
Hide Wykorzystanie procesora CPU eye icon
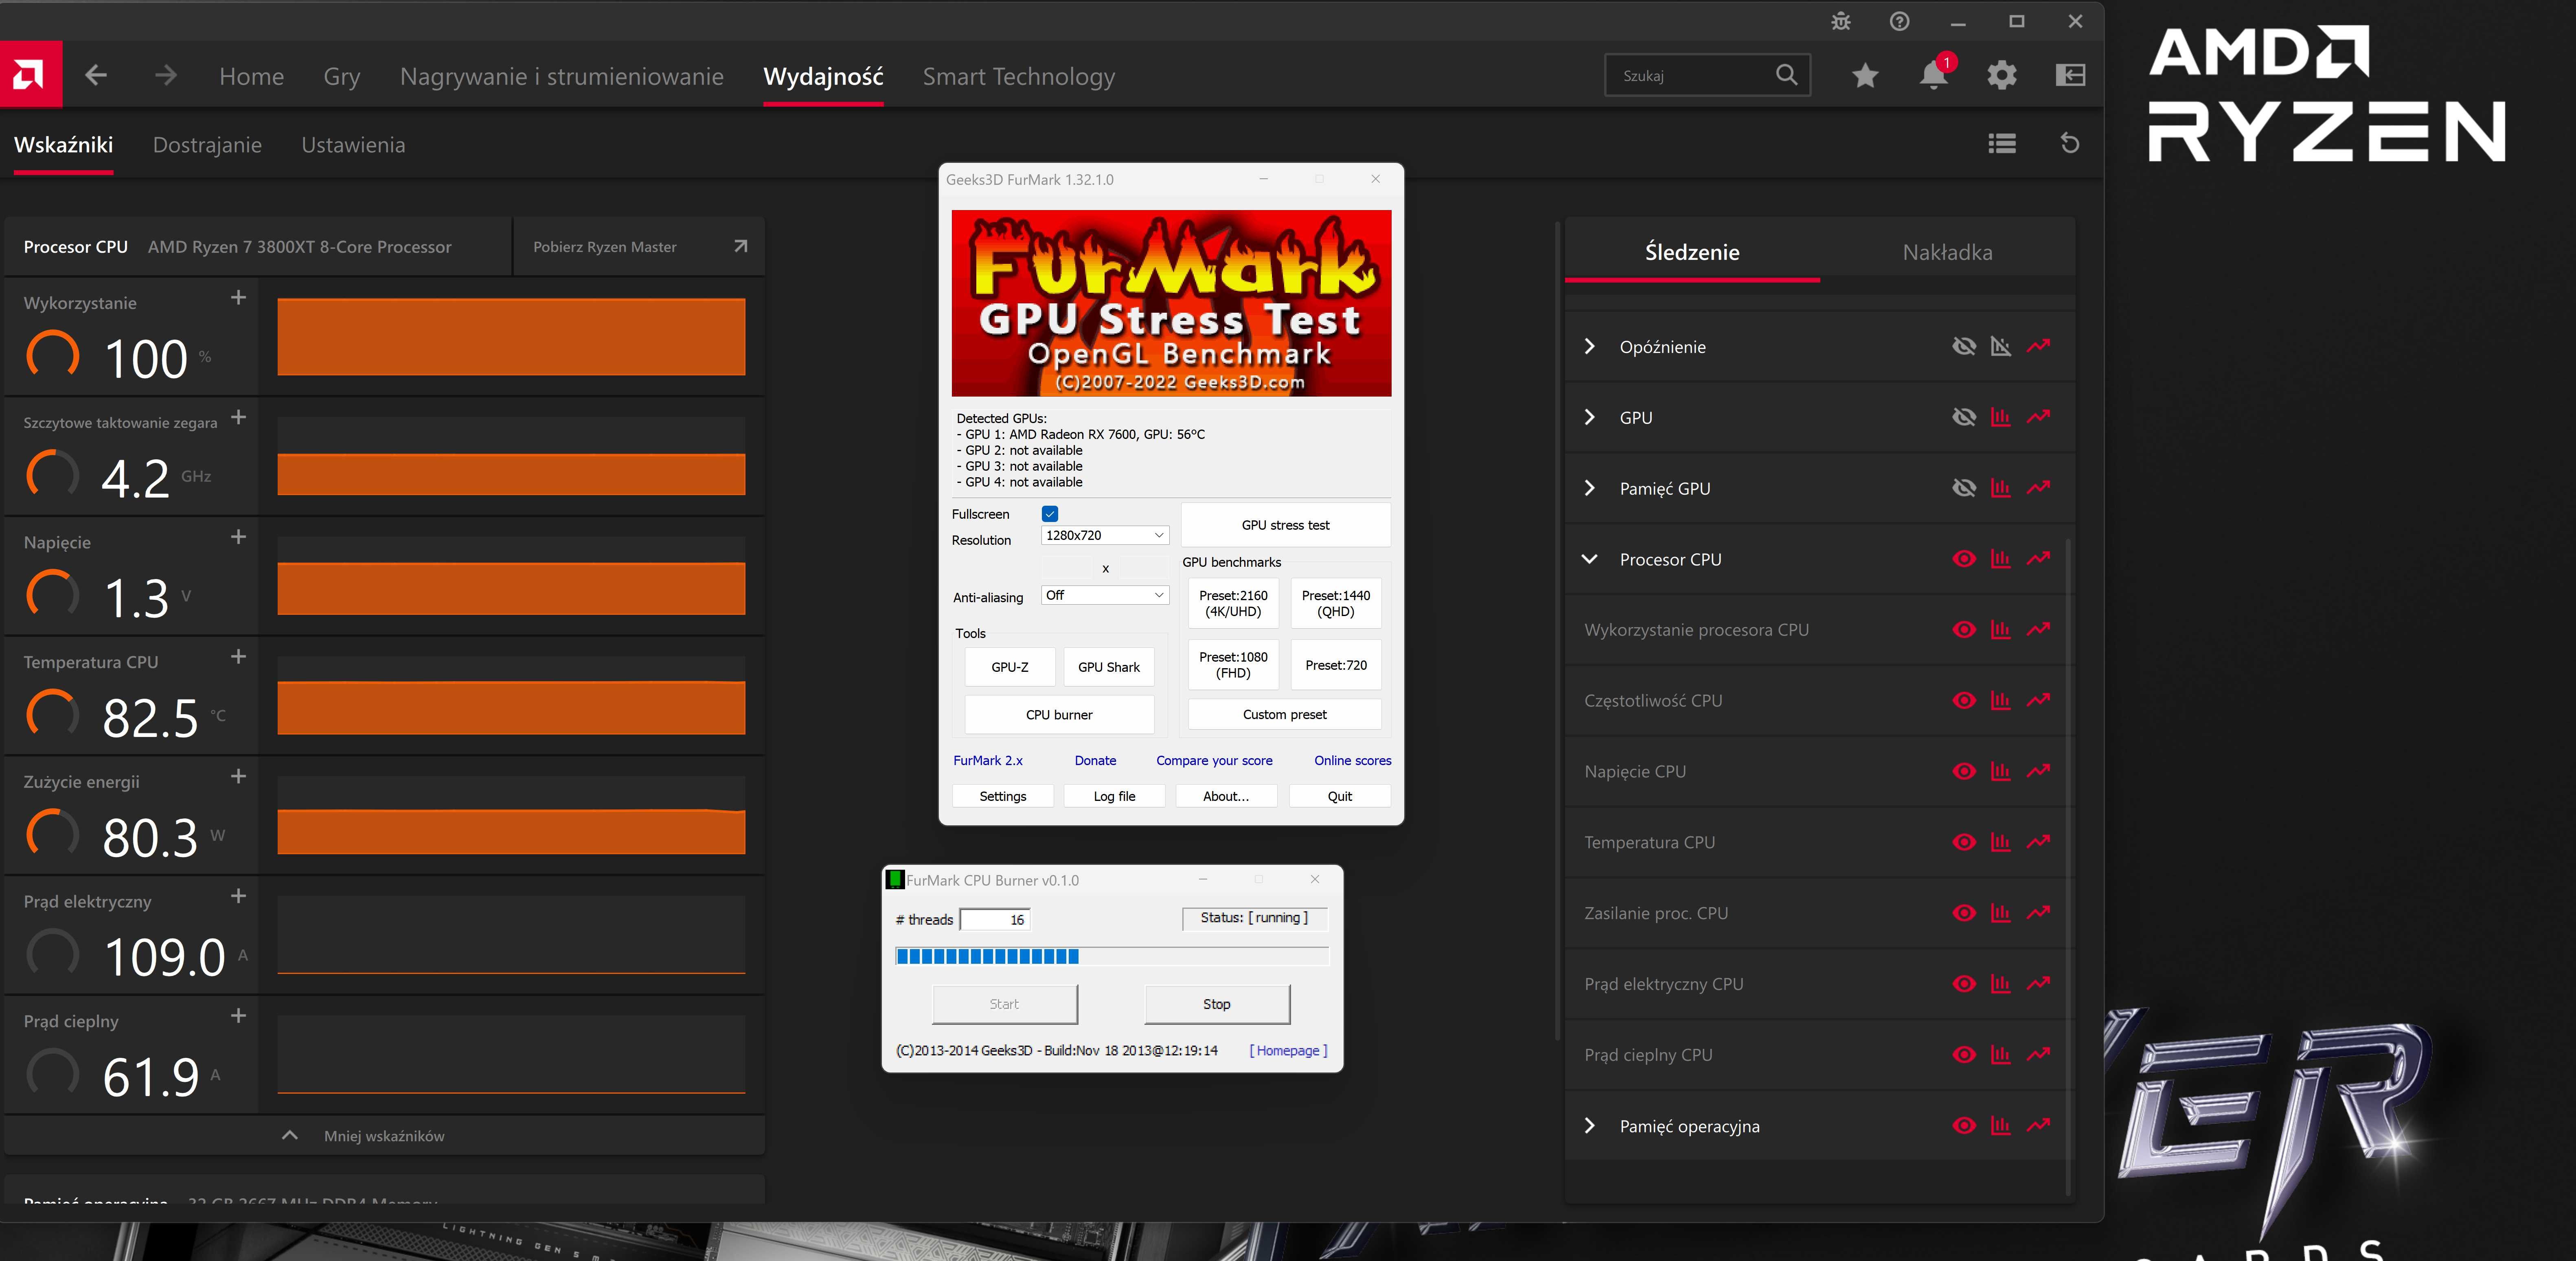pos(1964,630)
